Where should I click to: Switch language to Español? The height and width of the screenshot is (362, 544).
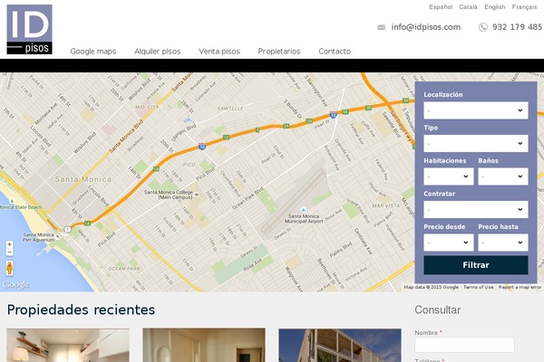[441, 7]
